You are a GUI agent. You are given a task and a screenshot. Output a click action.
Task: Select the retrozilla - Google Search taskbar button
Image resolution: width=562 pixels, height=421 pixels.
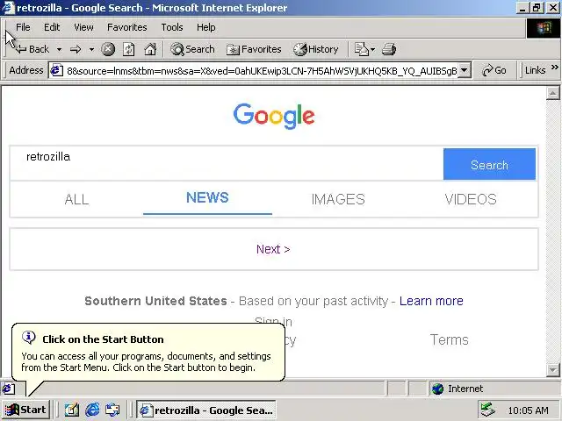click(206, 410)
